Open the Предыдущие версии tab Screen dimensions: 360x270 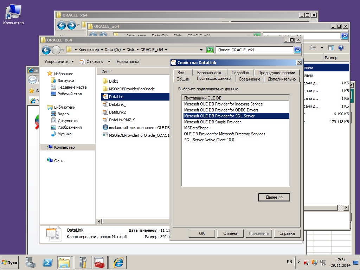pos(277,72)
